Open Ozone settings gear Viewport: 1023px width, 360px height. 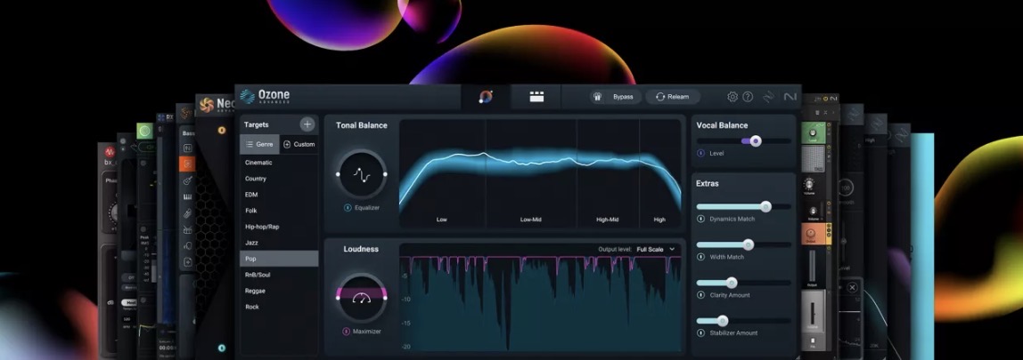tap(732, 97)
